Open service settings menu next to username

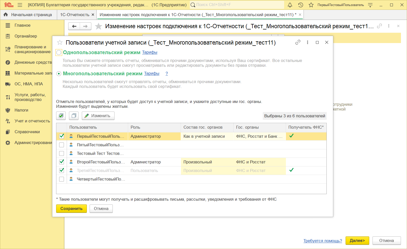(370, 5)
